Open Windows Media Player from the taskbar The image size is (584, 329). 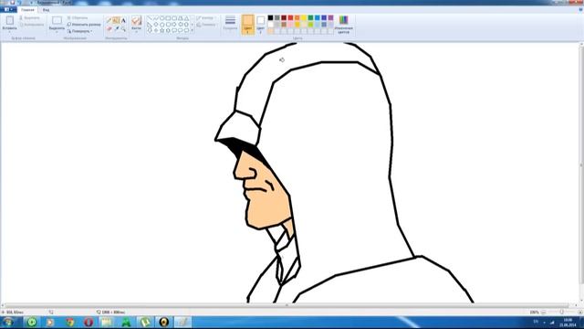[x=50, y=322]
